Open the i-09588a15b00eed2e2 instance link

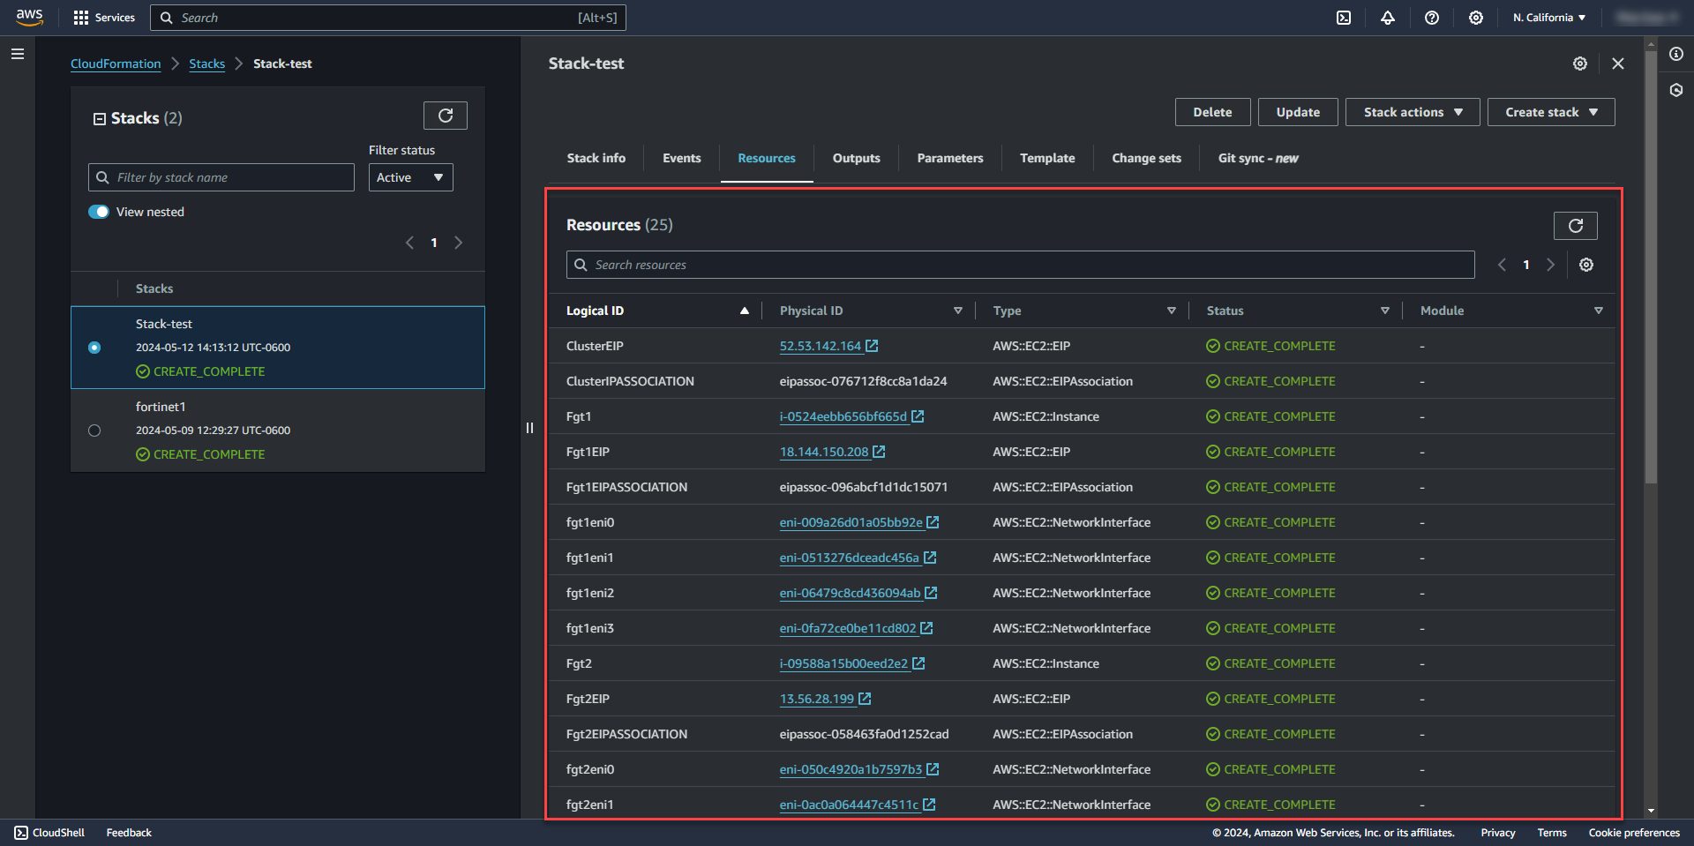click(x=843, y=663)
